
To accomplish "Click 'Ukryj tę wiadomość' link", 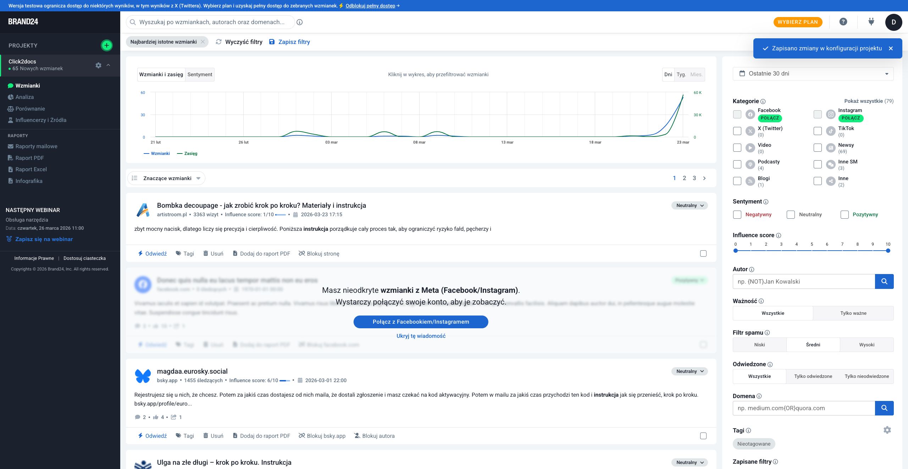I will pyautogui.click(x=421, y=336).
